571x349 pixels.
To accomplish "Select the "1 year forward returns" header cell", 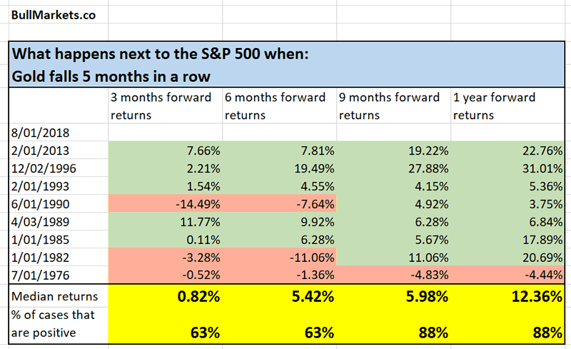I will pyautogui.click(x=507, y=104).
